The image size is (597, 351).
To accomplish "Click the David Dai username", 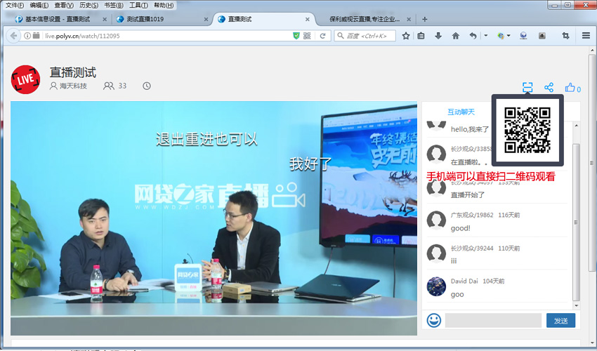I will click(464, 281).
